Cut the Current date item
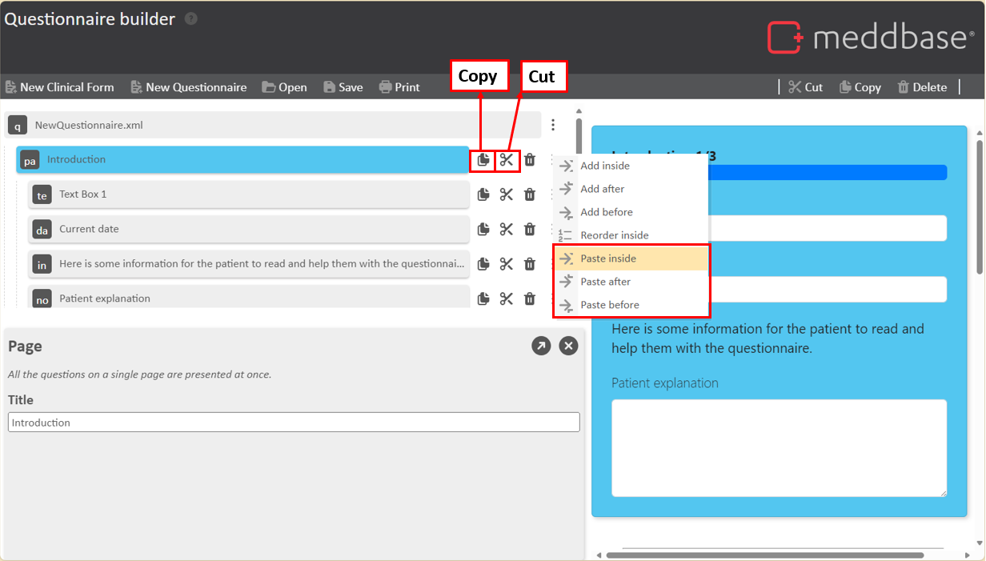The width and height of the screenshot is (986, 561). (x=507, y=229)
